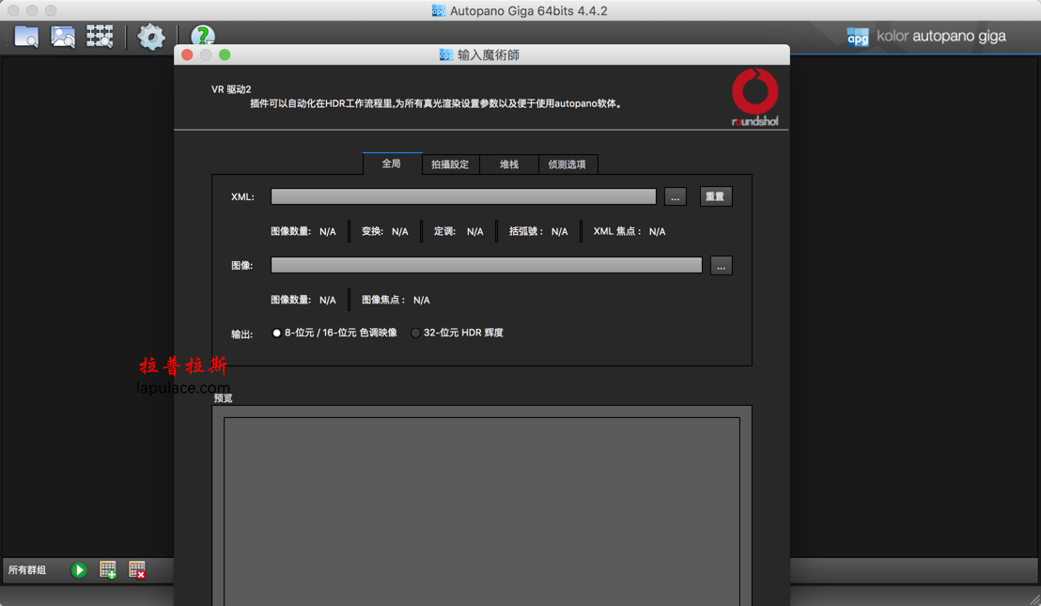Start processing with the green play icon
Screen dimensions: 1041x606
pos(79,569)
